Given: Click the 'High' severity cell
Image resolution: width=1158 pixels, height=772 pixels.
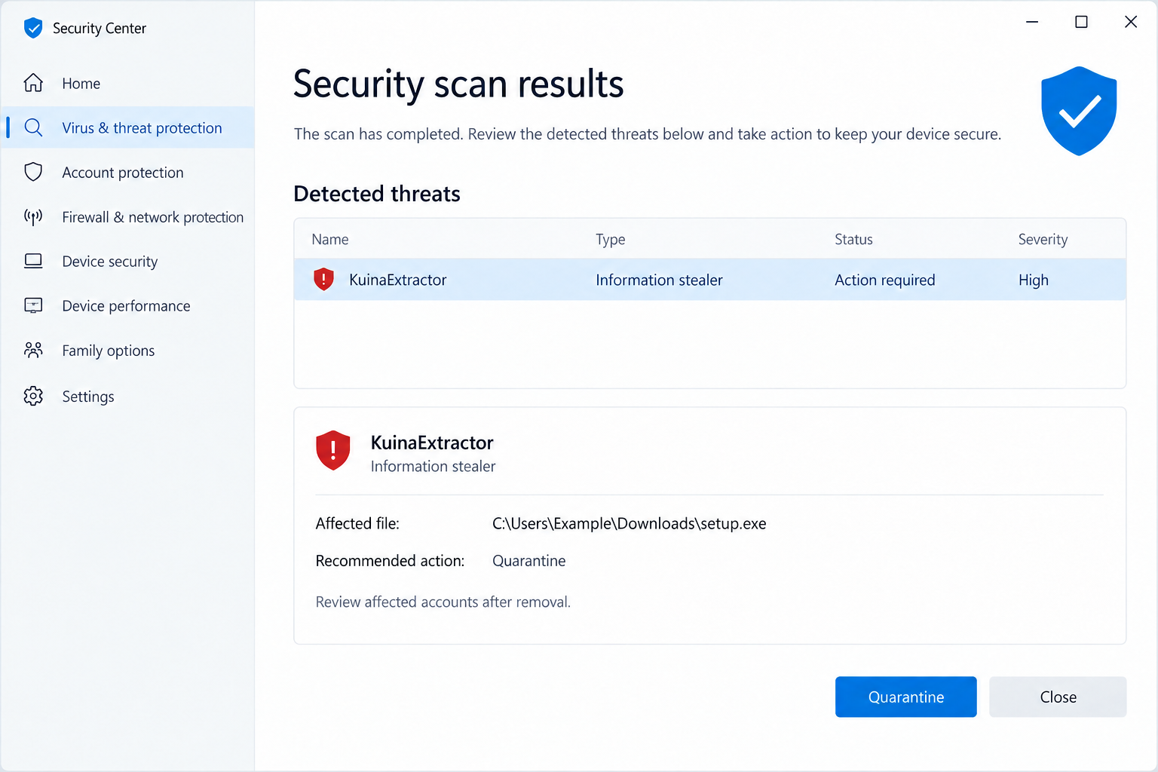Looking at the screenshot, I should point(1034,280).
